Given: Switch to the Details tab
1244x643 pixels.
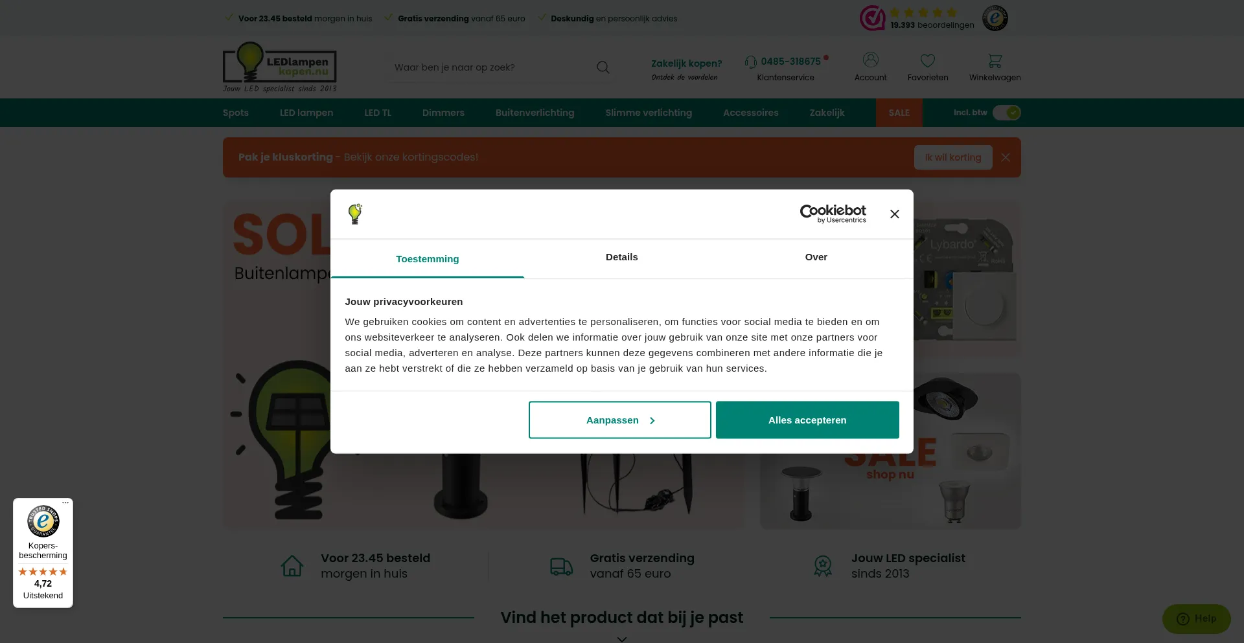Looking at the screenshot, I should pyautogui.click(x=621, y=257).
